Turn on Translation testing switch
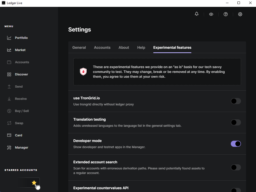The height and width of the screenshot is (192, 256). tap(236, 122)
